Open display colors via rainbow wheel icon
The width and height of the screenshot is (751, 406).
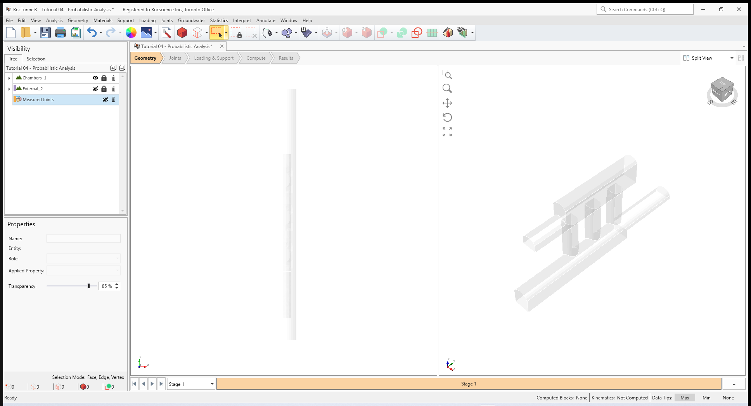(x=131, y=33)
